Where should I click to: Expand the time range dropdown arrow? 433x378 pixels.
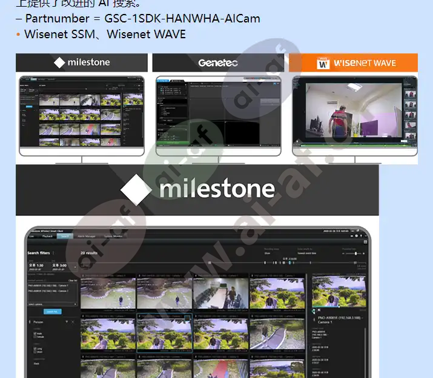pyautogui.click(x=75, y=268)
